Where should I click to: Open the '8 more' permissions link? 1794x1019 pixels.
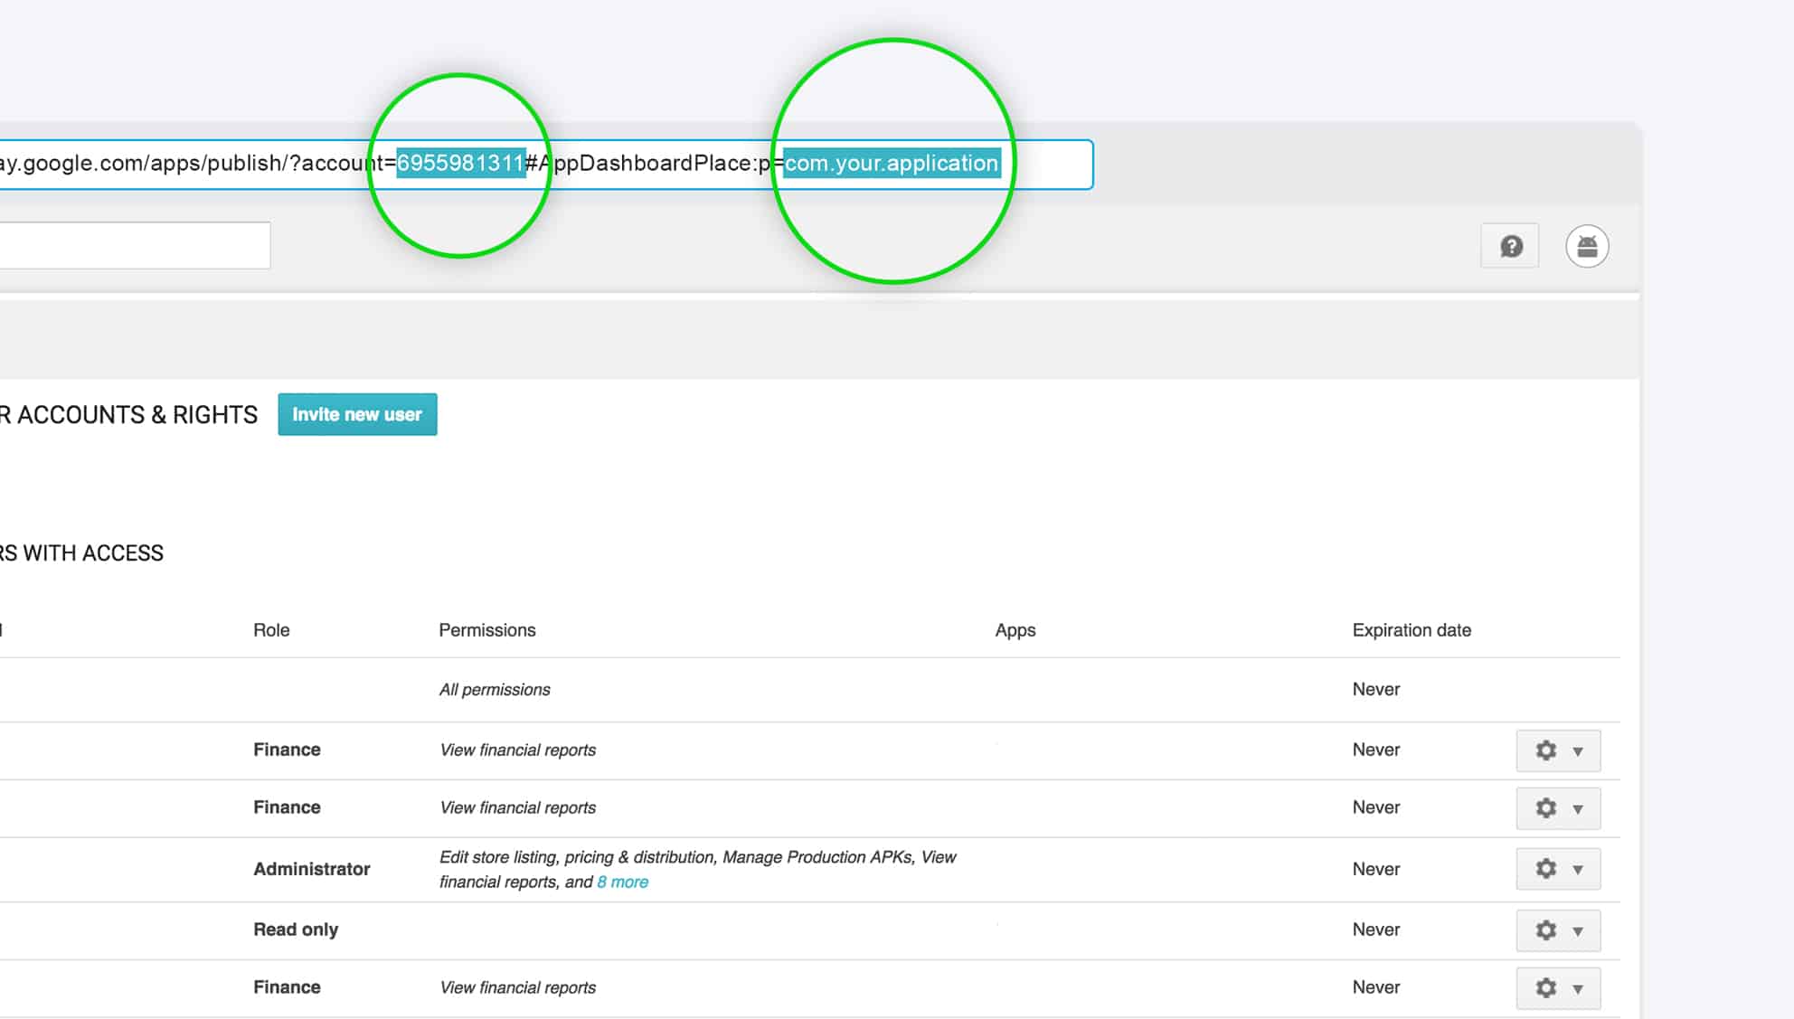pyautogui.click(x=622, y=882)
